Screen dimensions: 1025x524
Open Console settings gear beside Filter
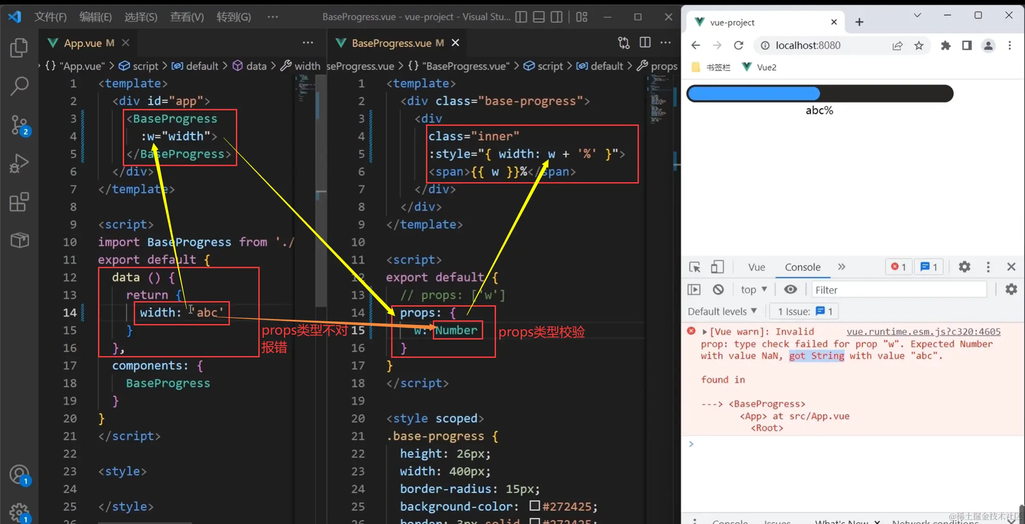click(x=1011, y=289)
